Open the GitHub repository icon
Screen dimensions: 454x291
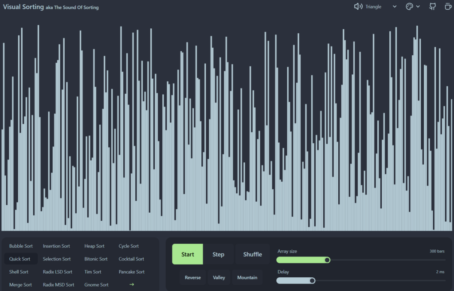(432, 7)
